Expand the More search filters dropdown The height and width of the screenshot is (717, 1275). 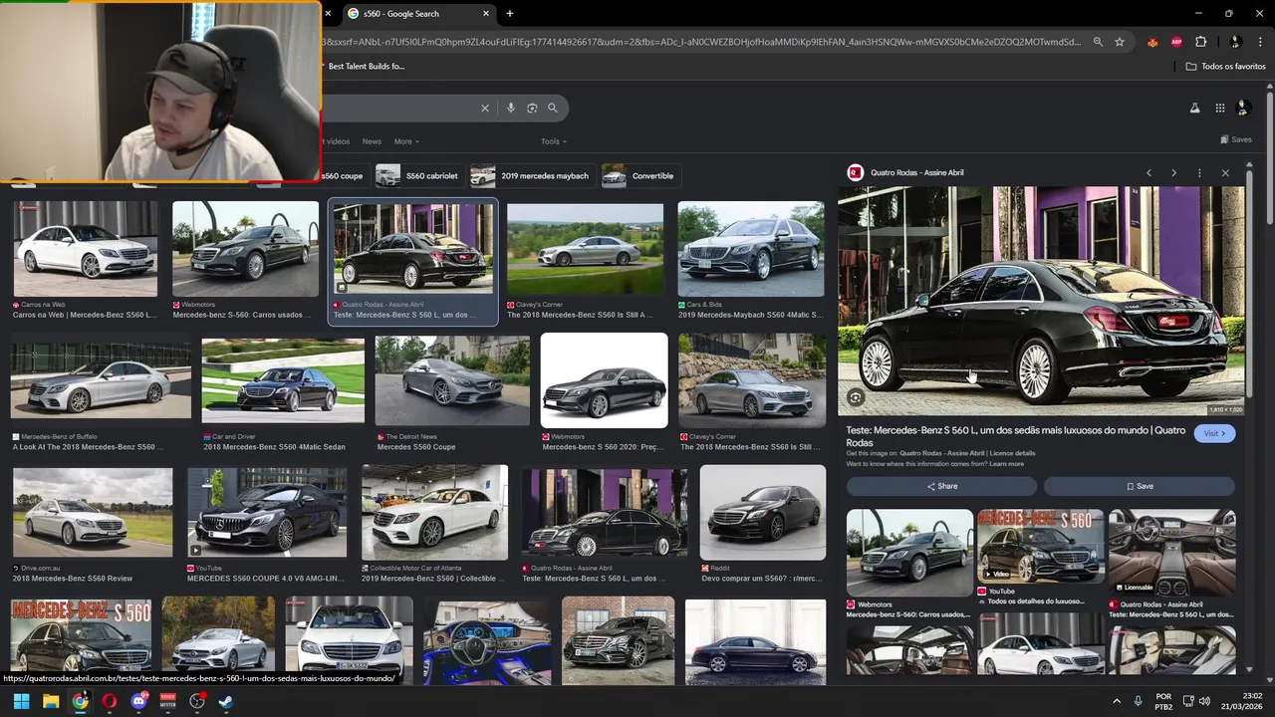tap(406, 141)
